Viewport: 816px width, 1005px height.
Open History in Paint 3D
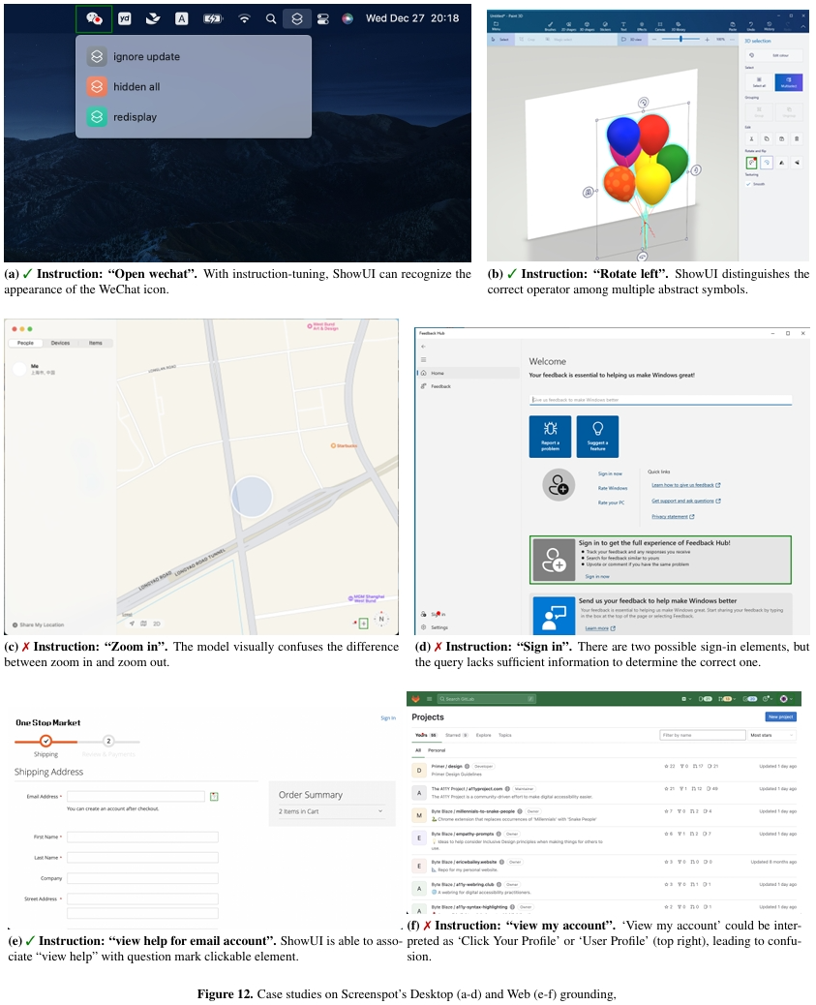[770, 26]
